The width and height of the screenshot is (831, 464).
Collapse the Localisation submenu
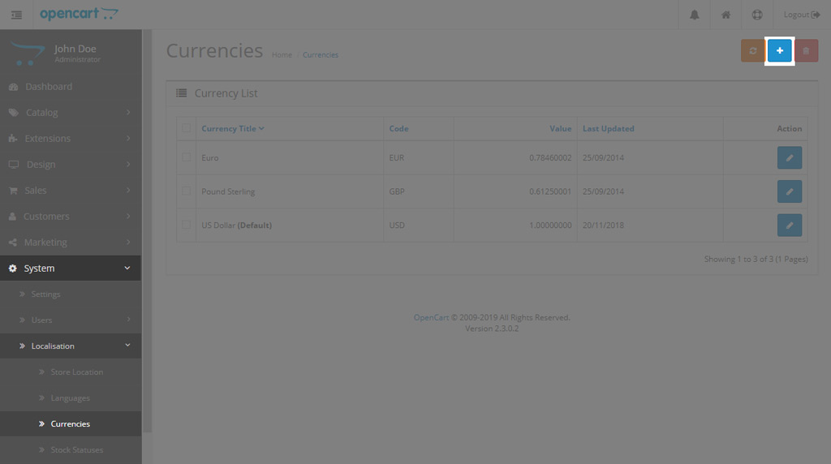(71, 346)
